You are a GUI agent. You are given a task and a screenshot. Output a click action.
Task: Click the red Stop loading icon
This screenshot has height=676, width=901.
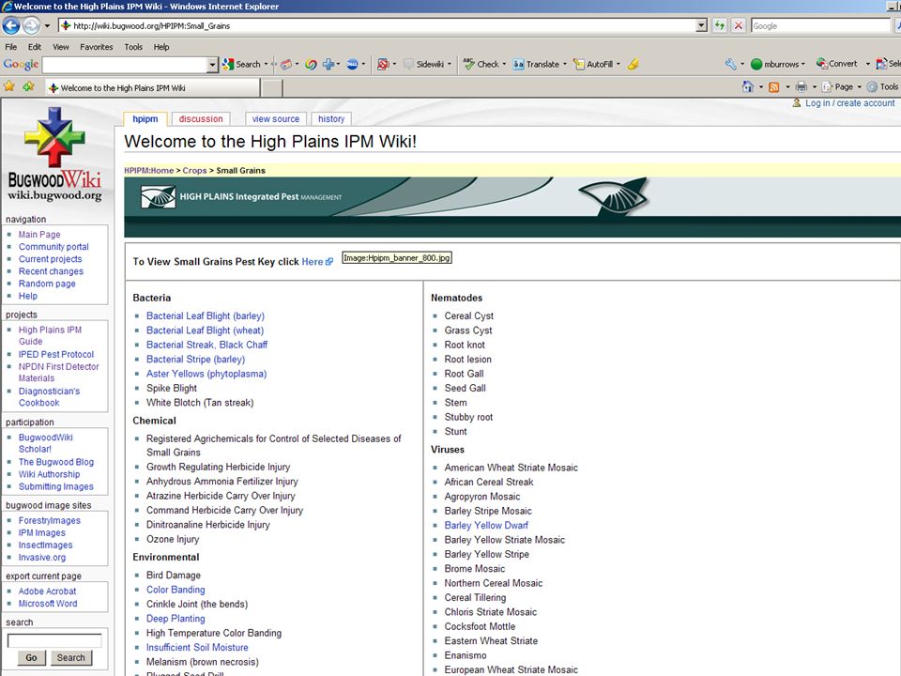click(739, 26)
